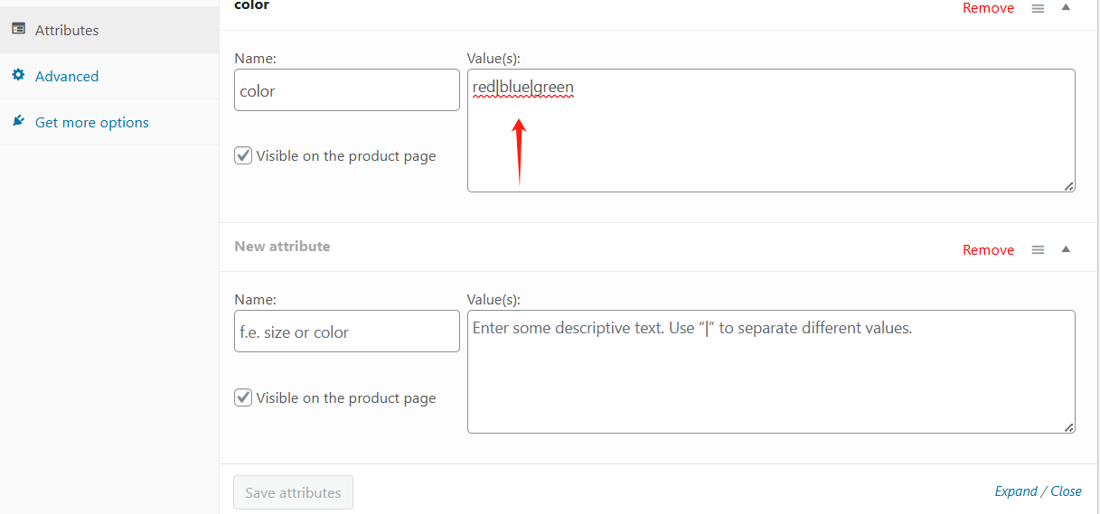1100x514 pixels.
Task: Remove the New attribute entry
Action: (988, 250)
